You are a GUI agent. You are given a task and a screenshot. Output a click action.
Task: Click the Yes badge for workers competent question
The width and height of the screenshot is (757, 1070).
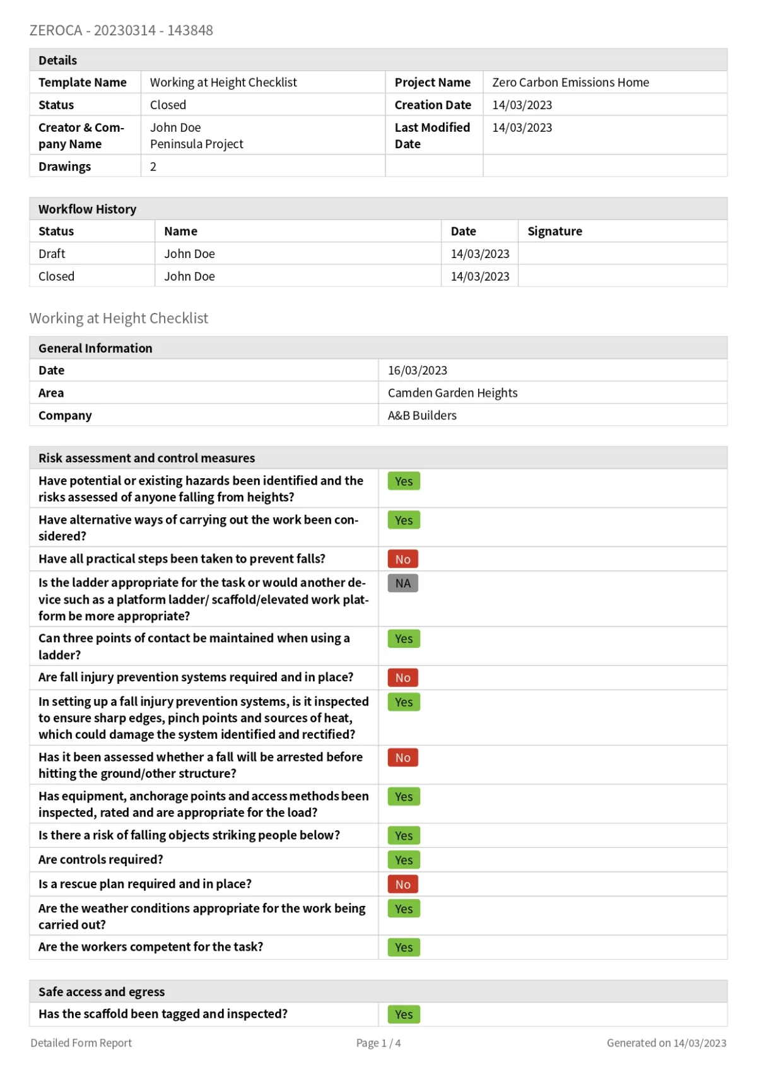click(404, 948)
